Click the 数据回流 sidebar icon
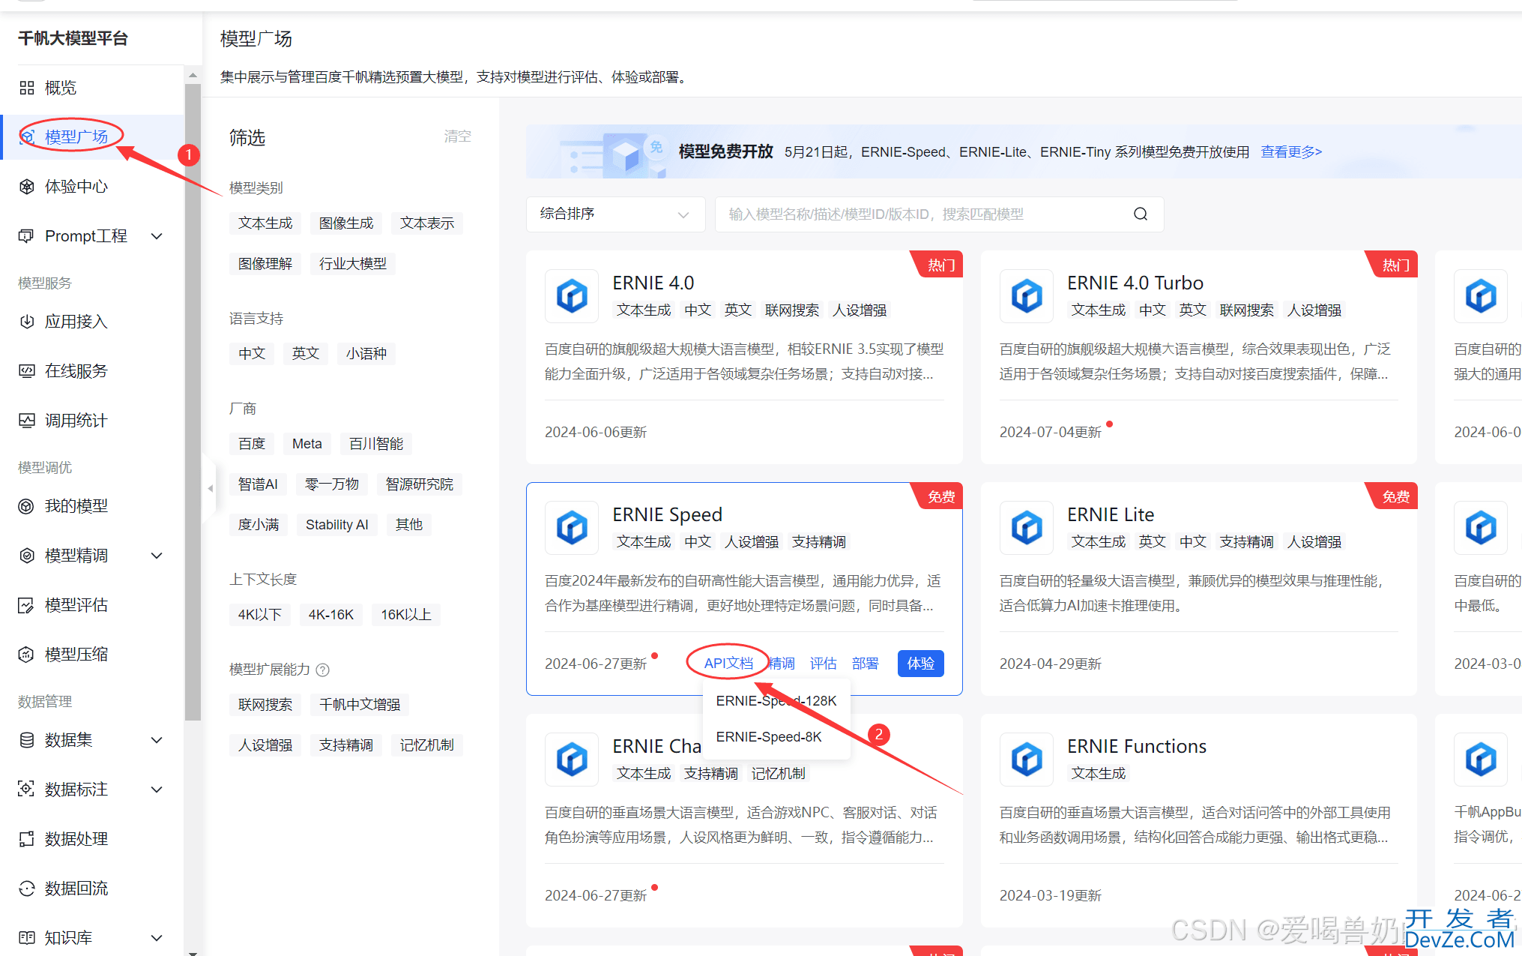Viewport: 1522px width, 956px height. pos(27,889)
